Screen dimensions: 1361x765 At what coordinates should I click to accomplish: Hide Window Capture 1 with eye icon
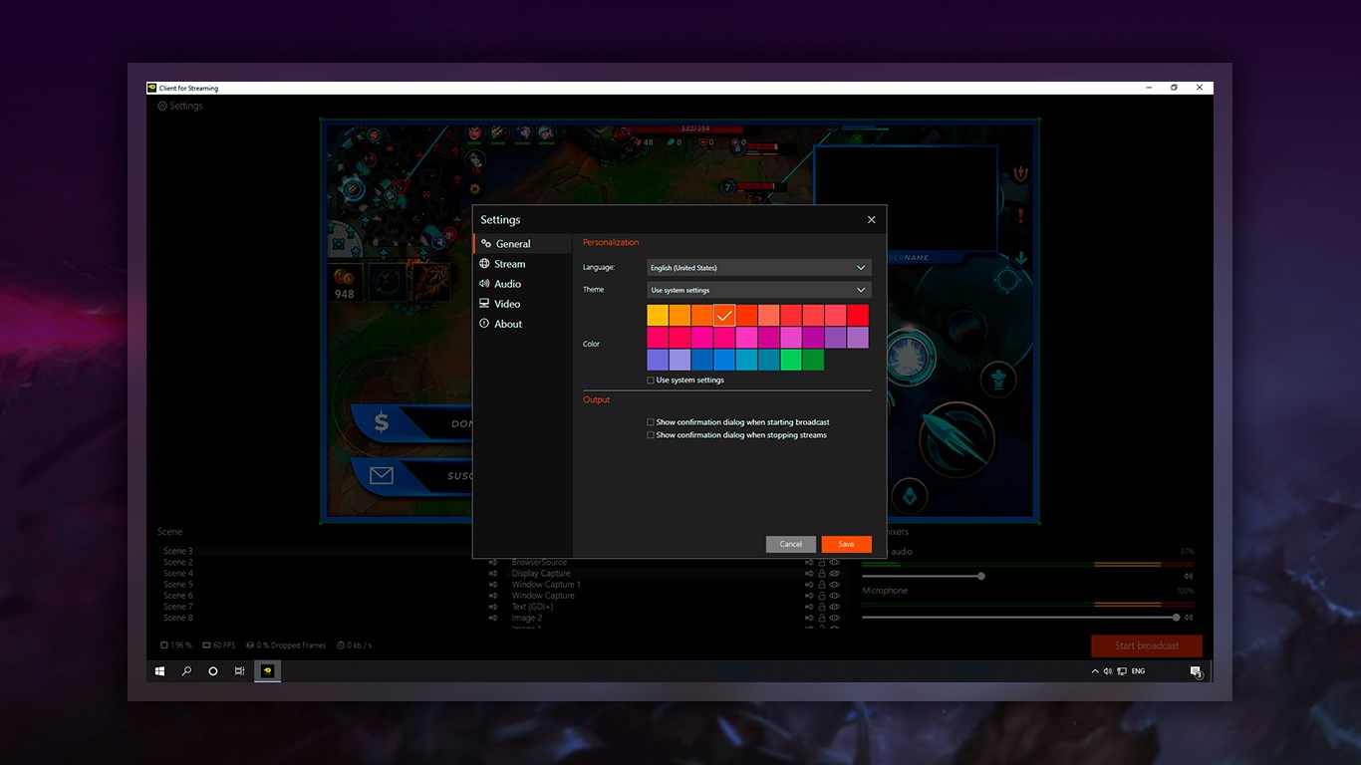click(835, 585)
